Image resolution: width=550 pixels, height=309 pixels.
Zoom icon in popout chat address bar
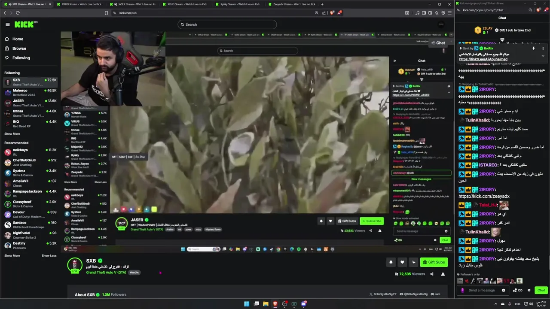click(530, 9)
